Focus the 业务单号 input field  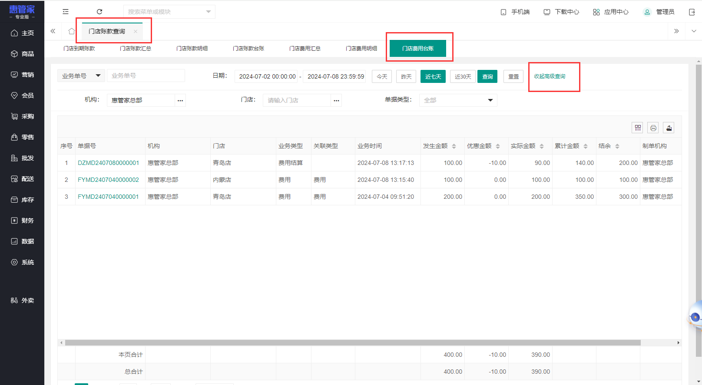click(146, 76)
